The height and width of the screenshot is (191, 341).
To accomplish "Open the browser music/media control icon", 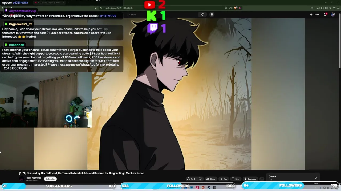I will (x=318, y=8).
